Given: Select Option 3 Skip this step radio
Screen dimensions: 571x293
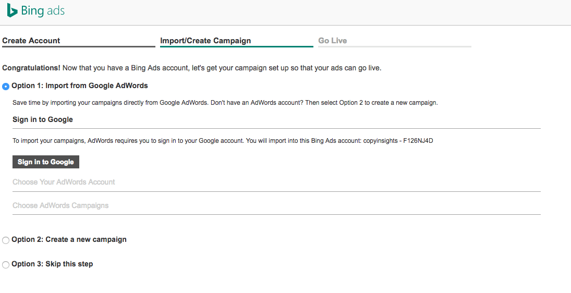Looking at the screenshot, I should coord(5,265).
